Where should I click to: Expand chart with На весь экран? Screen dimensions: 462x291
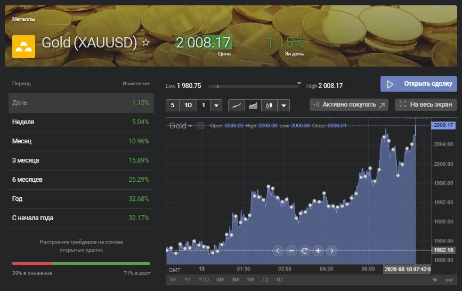[x=426, y=104]
